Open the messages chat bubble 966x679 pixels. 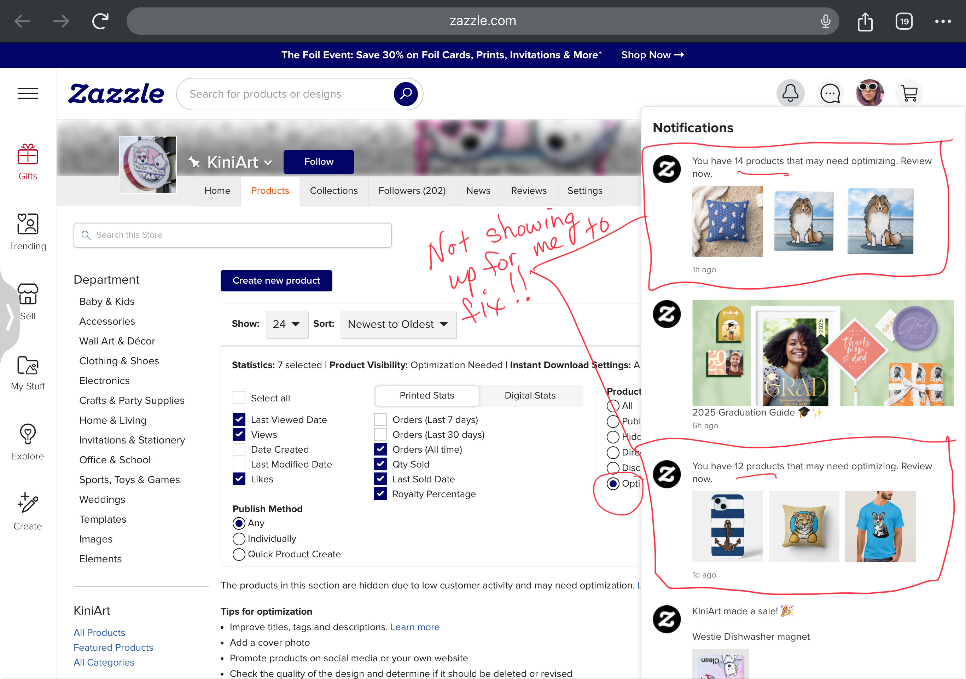(830, 93)
